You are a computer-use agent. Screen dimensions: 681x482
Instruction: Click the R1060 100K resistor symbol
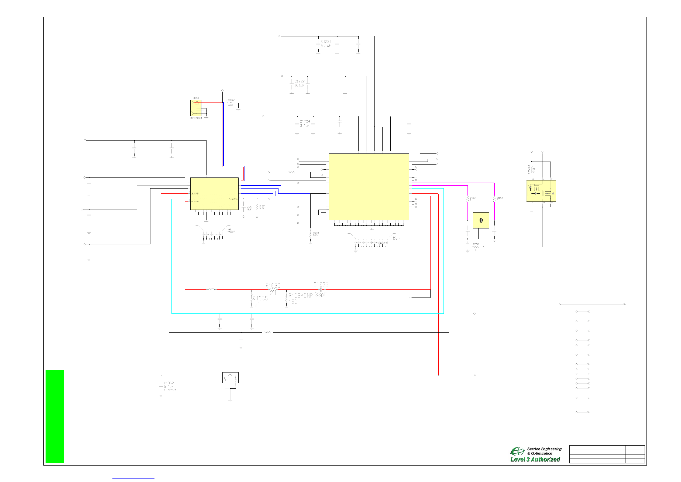click(310, 234)
